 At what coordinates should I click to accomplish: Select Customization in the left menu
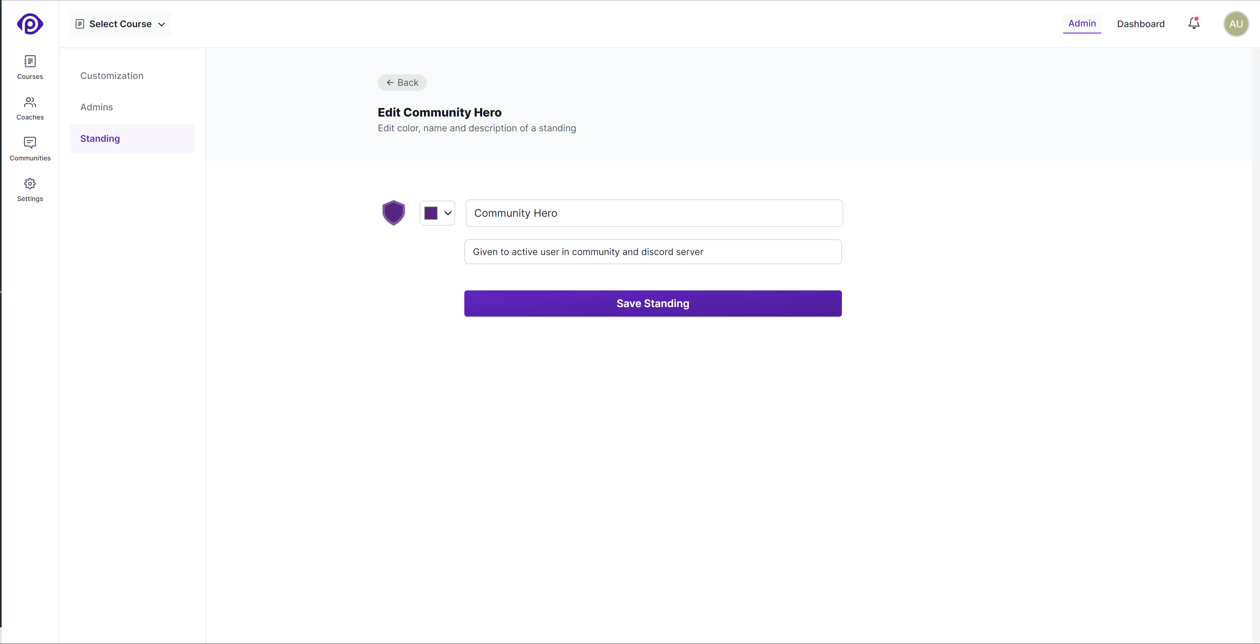pos(111,75)
